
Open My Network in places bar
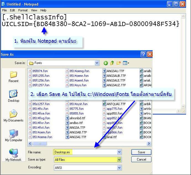13,155
